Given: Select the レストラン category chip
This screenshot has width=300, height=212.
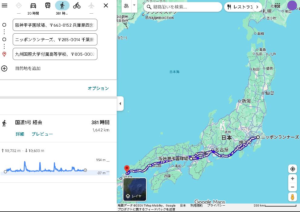Looking at the screenshot, I should [x=240, y=7].
